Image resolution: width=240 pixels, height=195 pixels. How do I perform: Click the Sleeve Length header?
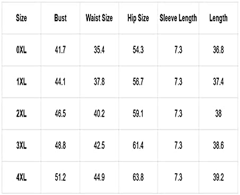pyautogui.click(x=178, y=18)
